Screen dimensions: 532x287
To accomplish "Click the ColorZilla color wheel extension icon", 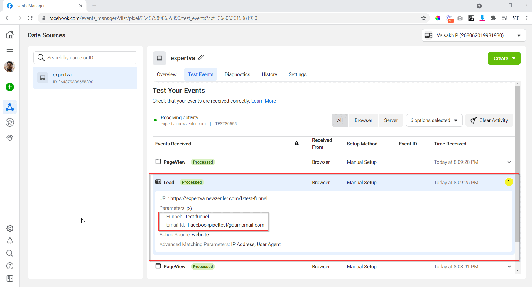I will (x=438, y=18).
